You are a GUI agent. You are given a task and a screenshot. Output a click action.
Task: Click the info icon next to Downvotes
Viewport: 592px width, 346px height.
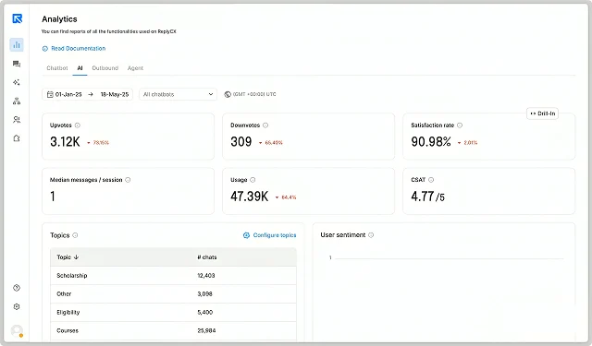pos(265,125)
